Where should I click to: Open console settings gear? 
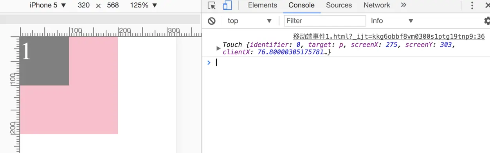pyautogui.click(x=487, y=21)
